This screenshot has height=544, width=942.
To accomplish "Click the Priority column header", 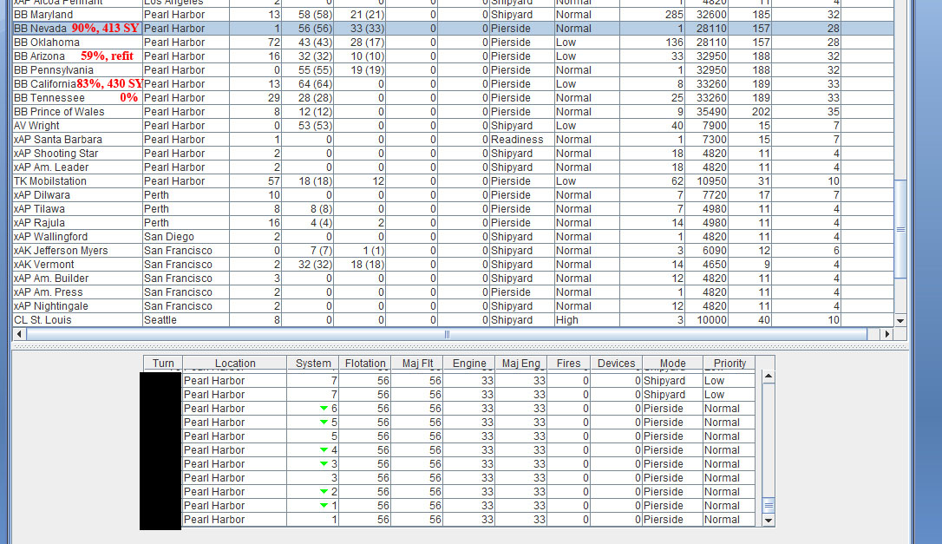I will 729,363.
